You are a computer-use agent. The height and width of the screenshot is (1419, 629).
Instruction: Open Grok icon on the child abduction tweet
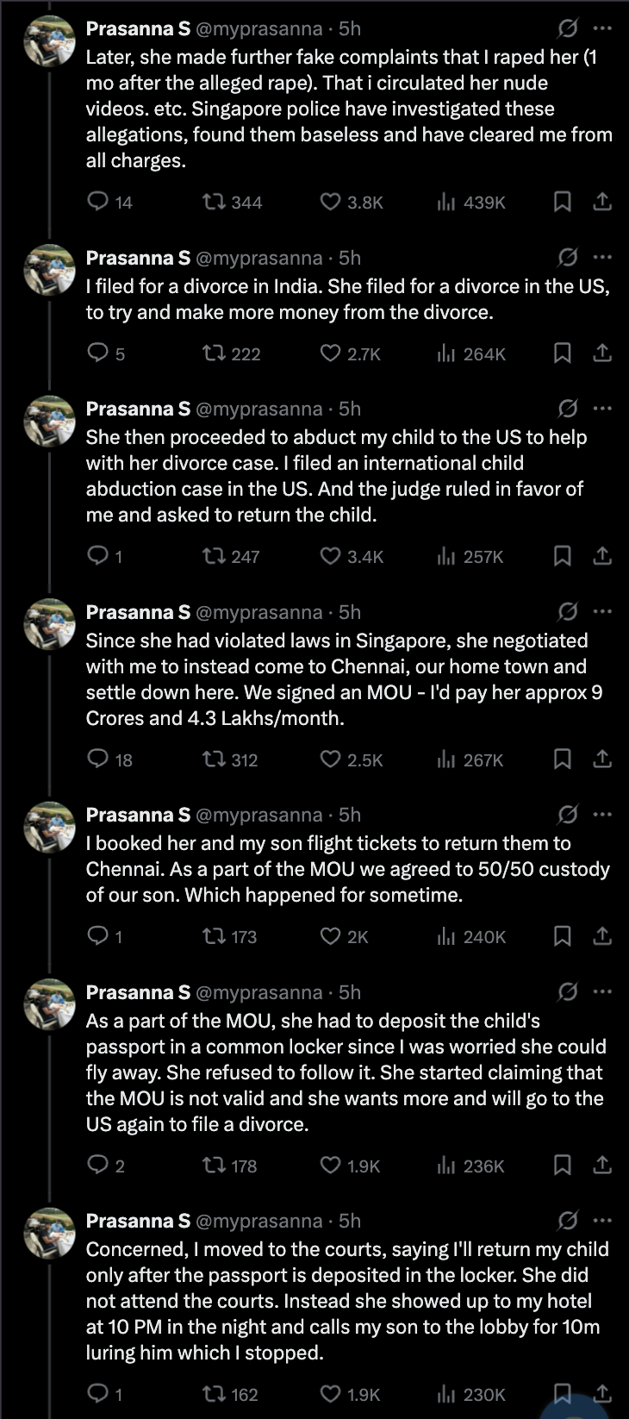(567, 408)
